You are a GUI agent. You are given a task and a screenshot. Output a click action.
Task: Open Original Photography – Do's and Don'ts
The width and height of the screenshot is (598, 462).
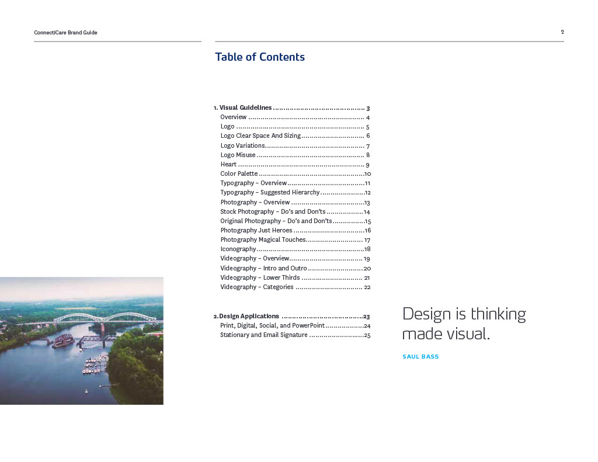[x=276, y=221]
